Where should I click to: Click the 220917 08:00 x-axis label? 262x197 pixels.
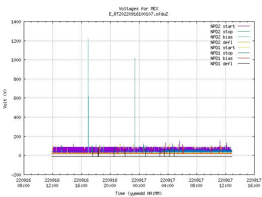(x=196, y=183)
